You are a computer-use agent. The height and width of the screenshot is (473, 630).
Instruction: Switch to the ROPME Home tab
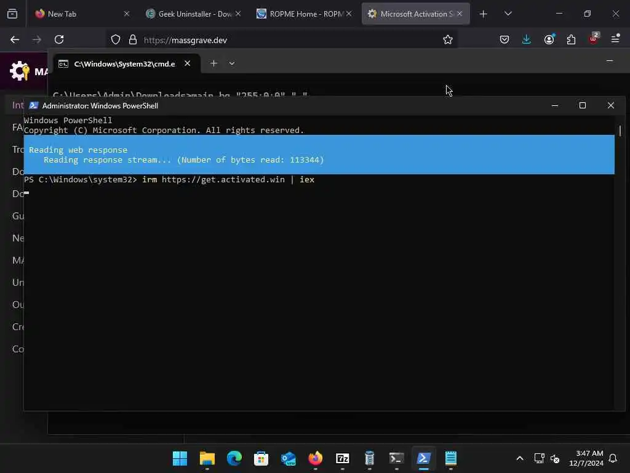305,14
